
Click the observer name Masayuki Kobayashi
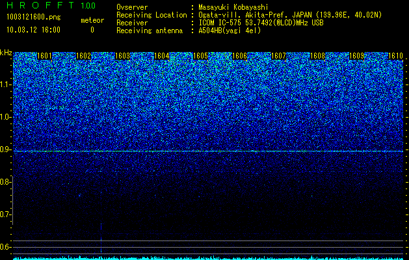[x=233, y=7]
